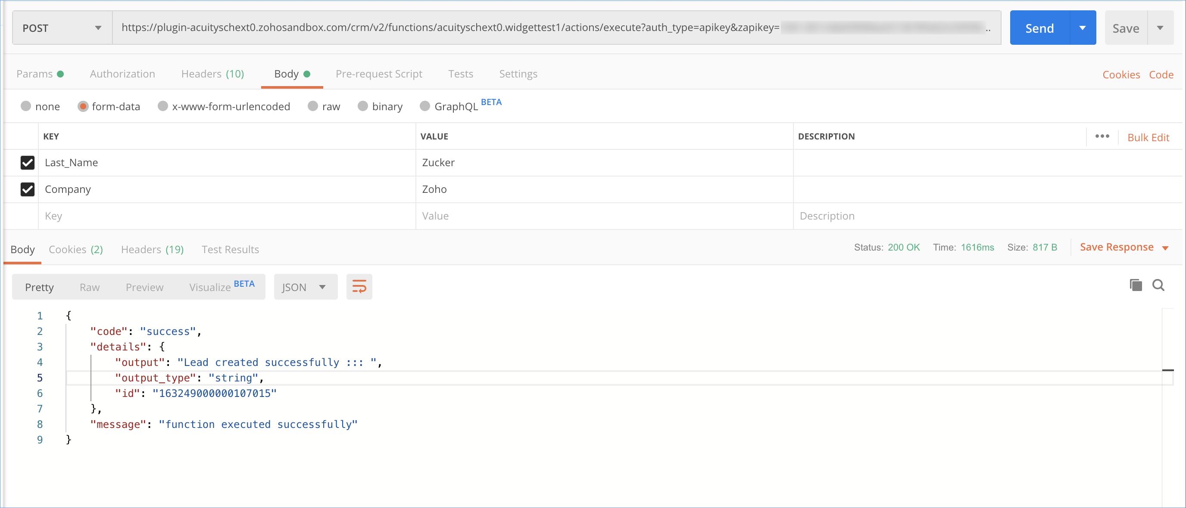Click the three-dots column options icon
Viewport: 1186px width, 508px height.
click(1102, 136)
